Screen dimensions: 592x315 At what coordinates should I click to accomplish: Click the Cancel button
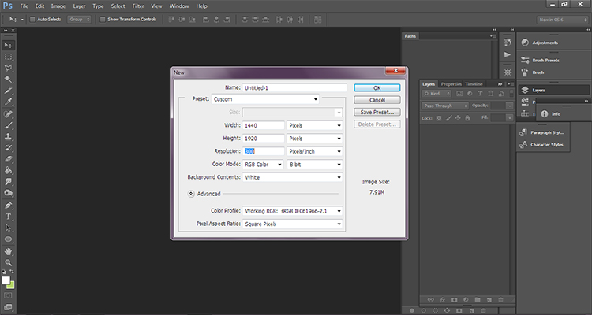click(x=377, y=100)
